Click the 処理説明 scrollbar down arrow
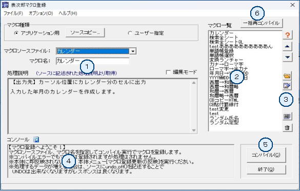This screenshot has width=300, height=191. pos(194,130)
